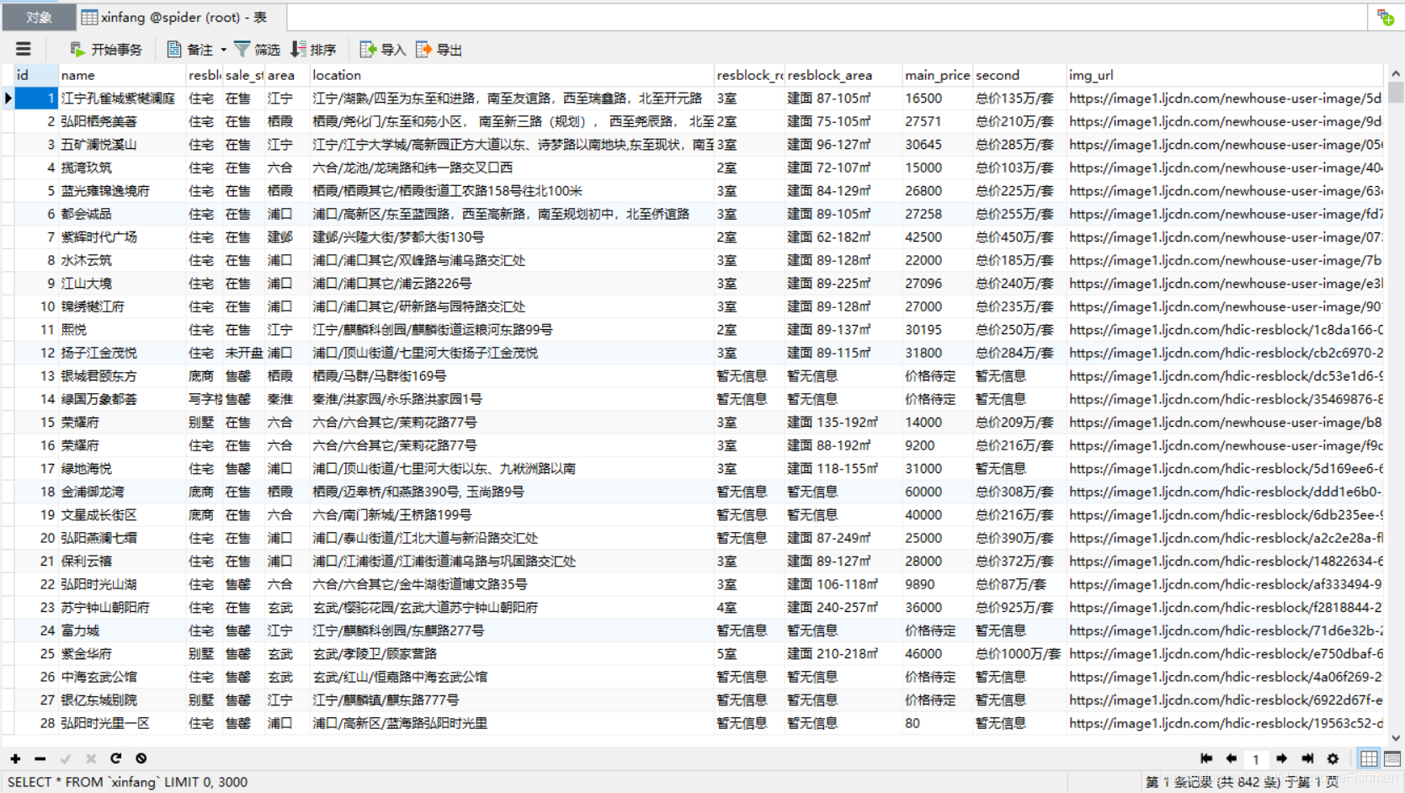The width and height of the screenshot is (1405, 793).
Task: Click the Begin Transaction (开始事务) button
Action: point(106,50)
